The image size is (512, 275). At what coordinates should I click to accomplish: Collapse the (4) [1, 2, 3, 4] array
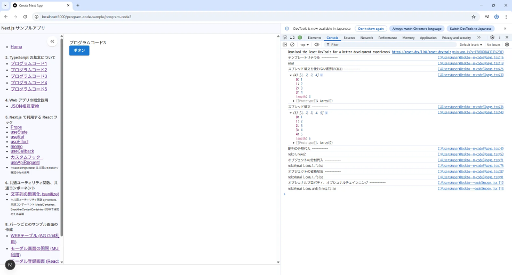tap(291, 75)
